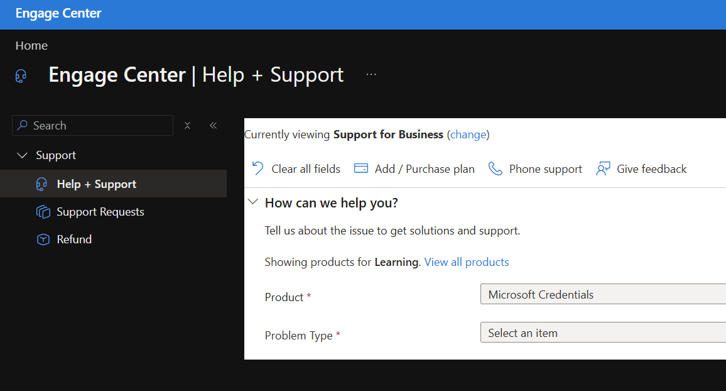Click the bold 'Support for Business' text
The image size is (726, 391).
[x=388, y=135]
